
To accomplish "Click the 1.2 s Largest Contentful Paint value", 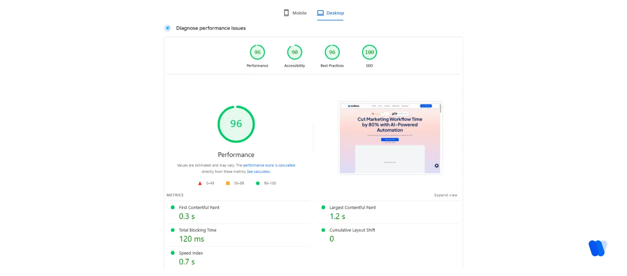I will pos(338,216).
